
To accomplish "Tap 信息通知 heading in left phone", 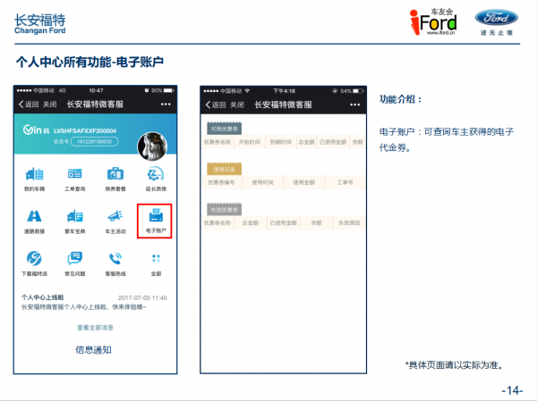I will click(x=93, y=350).
